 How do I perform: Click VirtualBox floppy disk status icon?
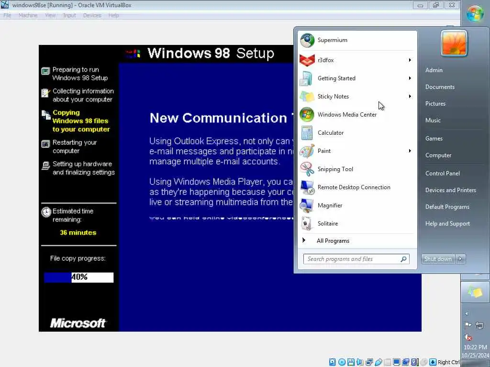351,362
